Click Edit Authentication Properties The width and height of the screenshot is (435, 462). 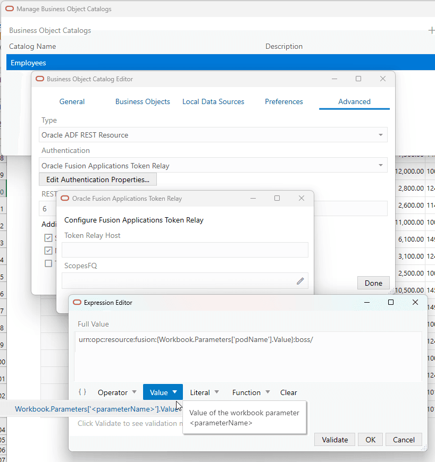[97, 179]
